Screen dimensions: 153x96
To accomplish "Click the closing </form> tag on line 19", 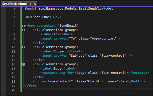I will pos(32,86).
